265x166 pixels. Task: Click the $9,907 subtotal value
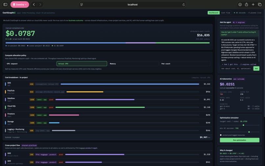coord(204,137)
